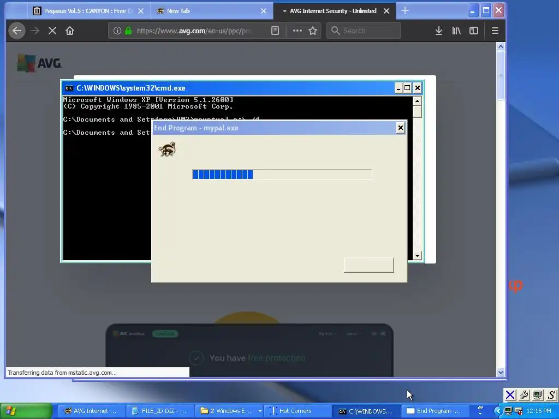
Task: Click the network card tray icon with red badge
Action: coord(519,411)
